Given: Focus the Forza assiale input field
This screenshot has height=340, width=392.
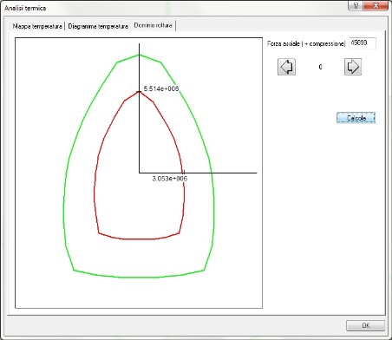Looking at the screenshot, I should [363, 43].
